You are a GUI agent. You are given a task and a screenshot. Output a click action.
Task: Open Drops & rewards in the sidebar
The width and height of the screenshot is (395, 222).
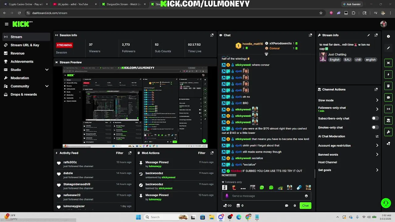[x=26, y=94]
